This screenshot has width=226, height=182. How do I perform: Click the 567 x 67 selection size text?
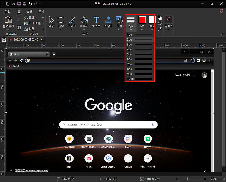click(68, 179)
